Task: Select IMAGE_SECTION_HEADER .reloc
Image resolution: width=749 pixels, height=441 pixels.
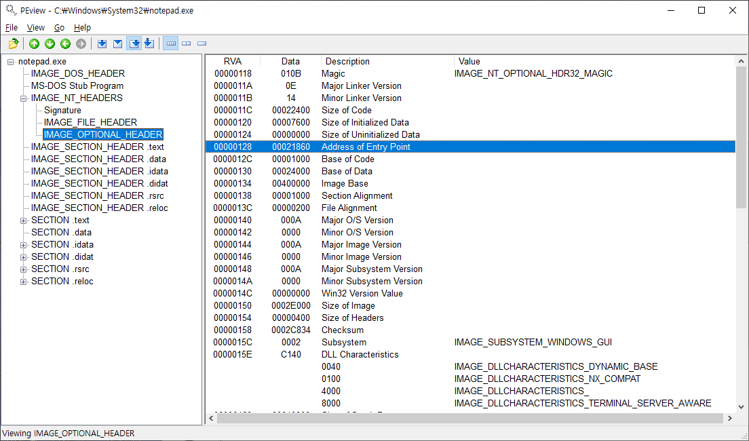Action: tap(99, 208)
